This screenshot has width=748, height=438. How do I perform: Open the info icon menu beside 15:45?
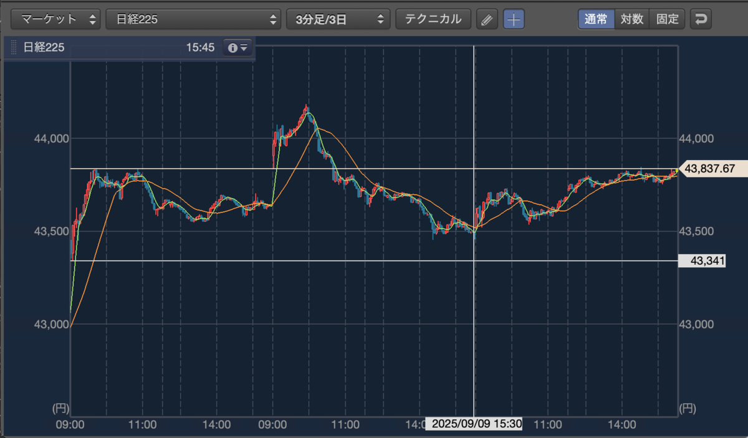coord(238,47)
